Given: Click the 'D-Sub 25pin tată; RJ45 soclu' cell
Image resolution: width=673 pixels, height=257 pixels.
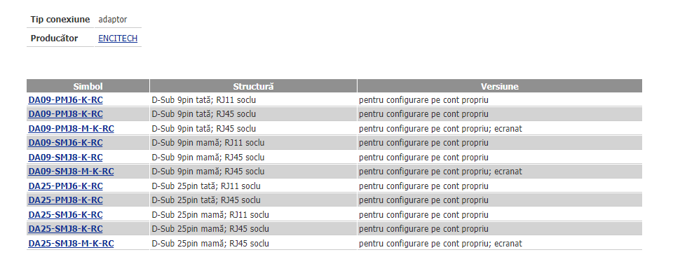Looking at the screenshot, I should [x=253, y=200].
